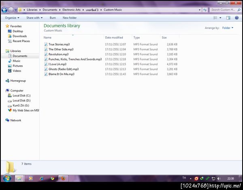The width and height of the screenshot is (243, 190).
Task: Open Local Disk (C:) in sidebar
Action: (x=21, y=96)
